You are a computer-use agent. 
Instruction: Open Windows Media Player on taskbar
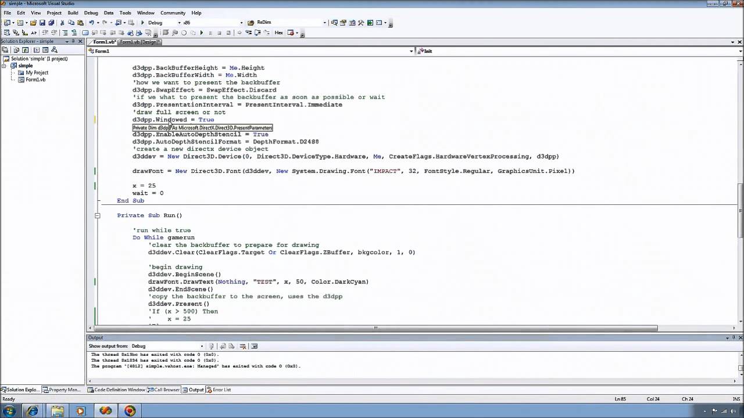coord(81,411)
